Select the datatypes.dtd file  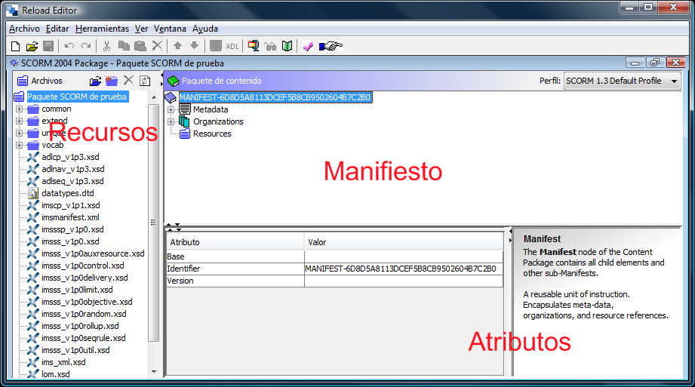[68, 193]
